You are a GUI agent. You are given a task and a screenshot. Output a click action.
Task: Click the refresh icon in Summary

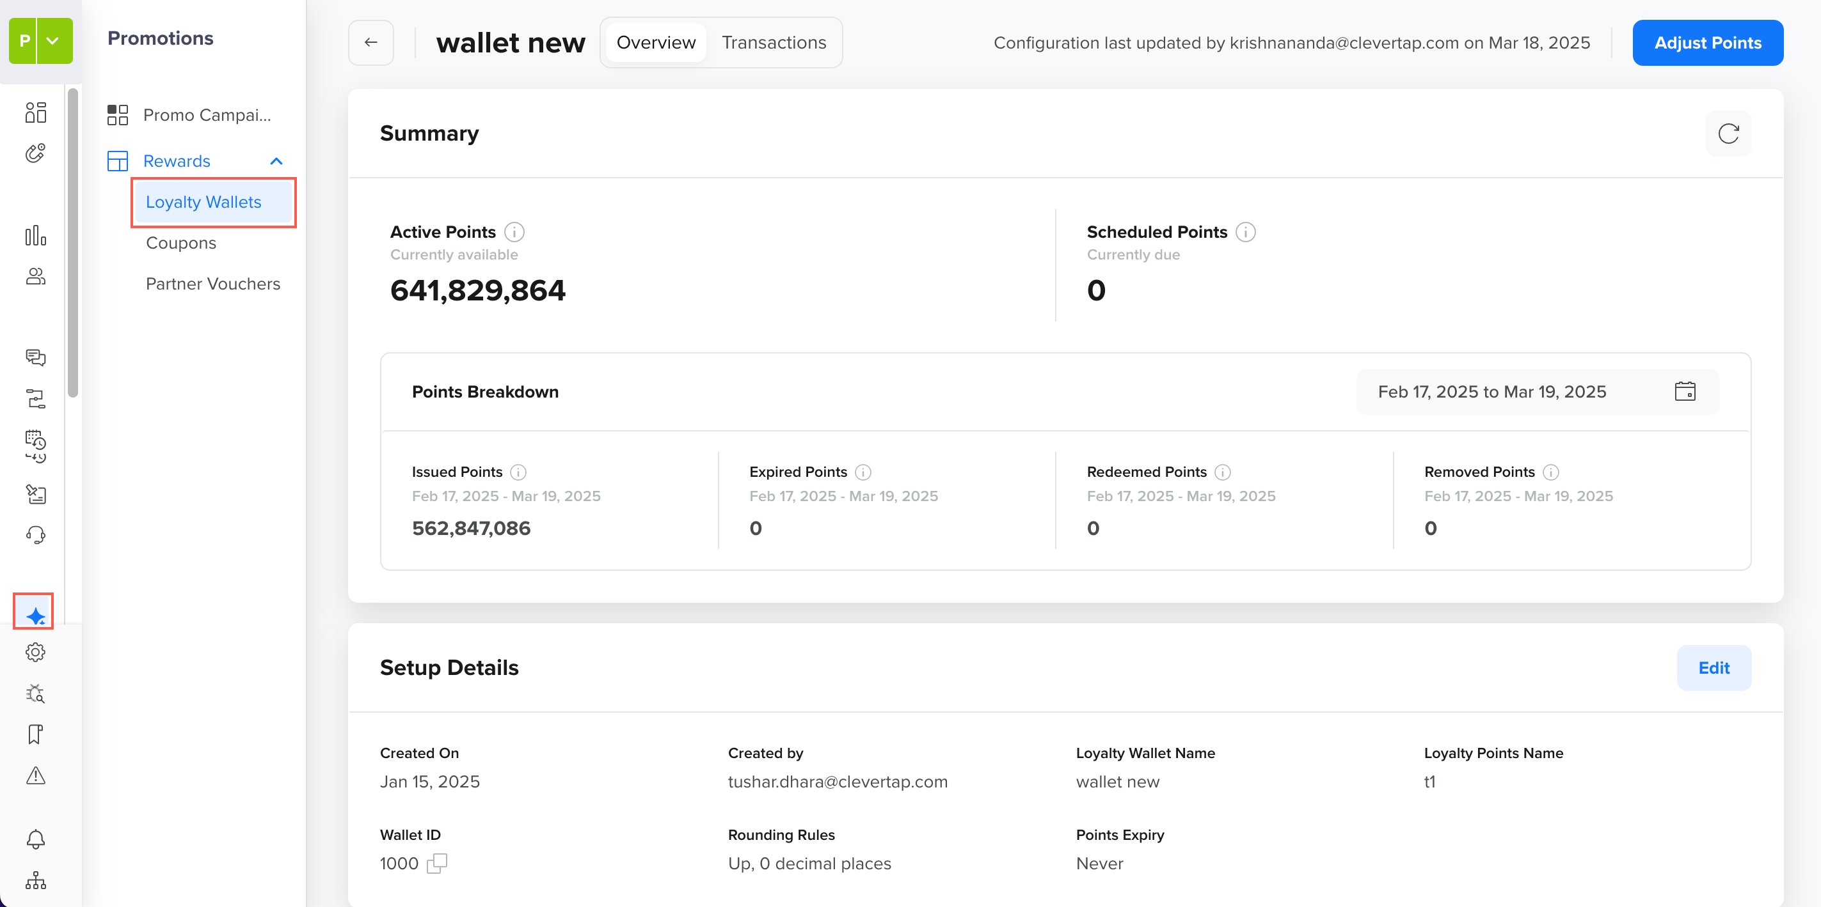tap(1728, 134)
